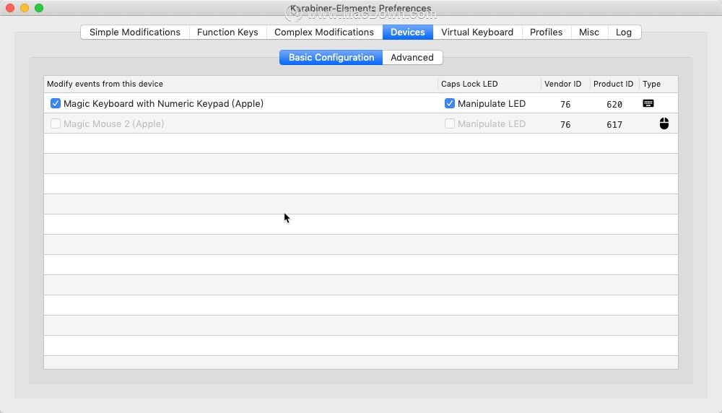
Task: Close the Karabiner-Elements Preferences window
Action: [10, 8]
